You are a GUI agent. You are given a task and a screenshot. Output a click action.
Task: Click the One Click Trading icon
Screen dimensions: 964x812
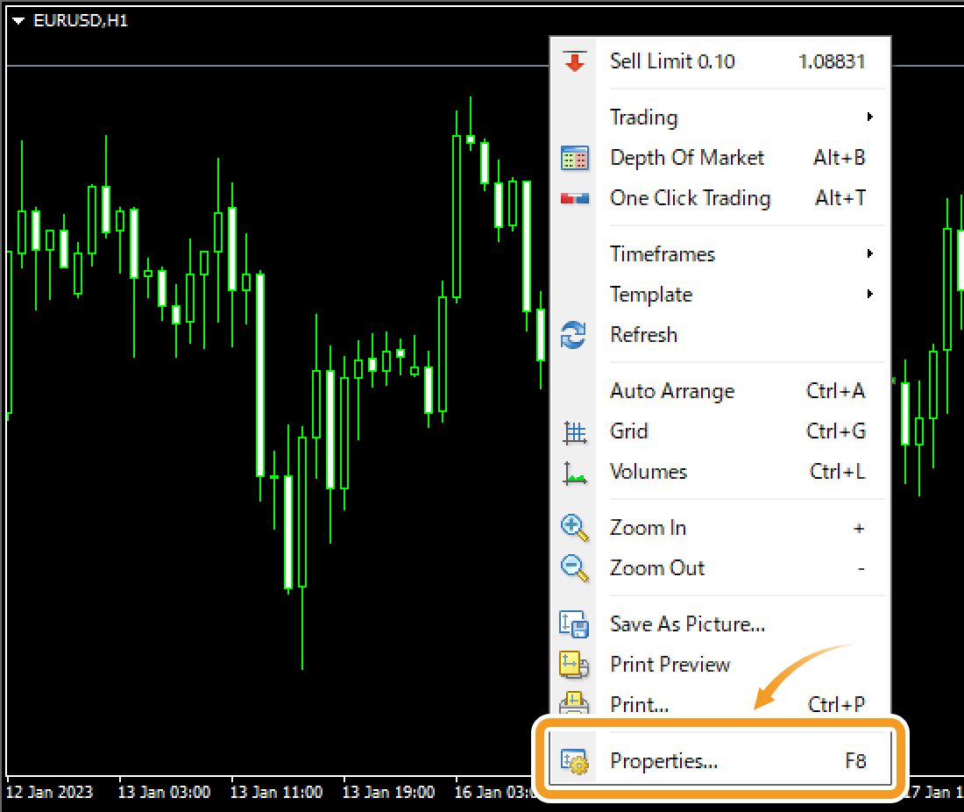point(574,198)
